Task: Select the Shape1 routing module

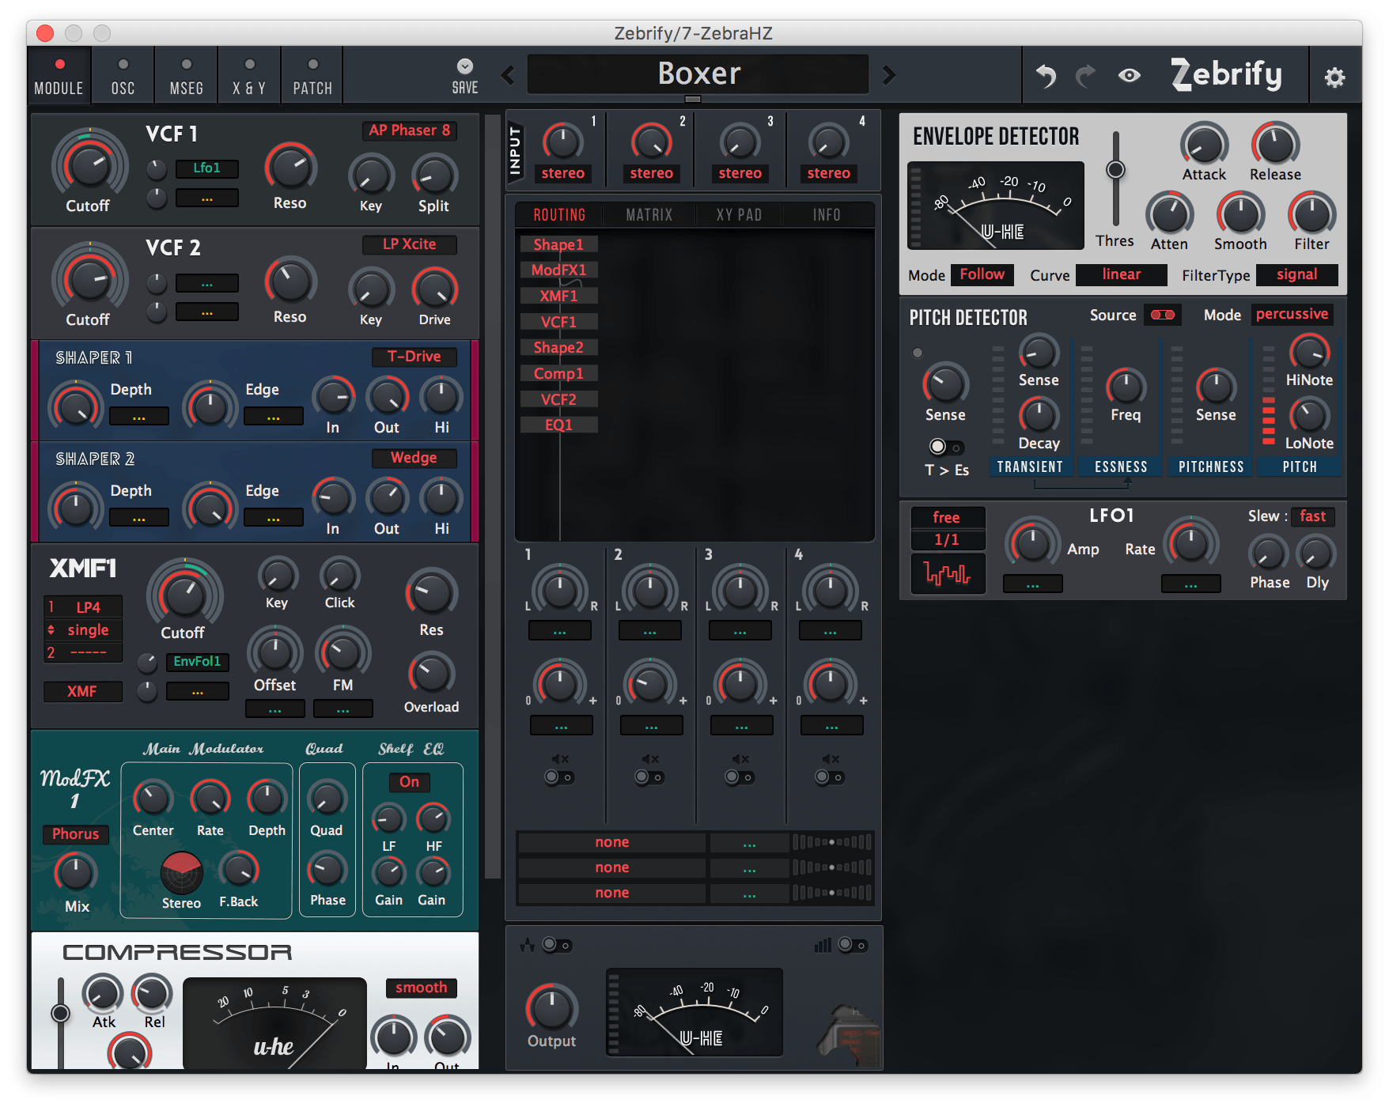Action: tap(558, 244)
